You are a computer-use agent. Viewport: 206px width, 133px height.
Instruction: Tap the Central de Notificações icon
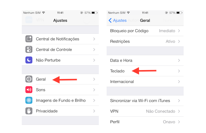pos(29,39)
